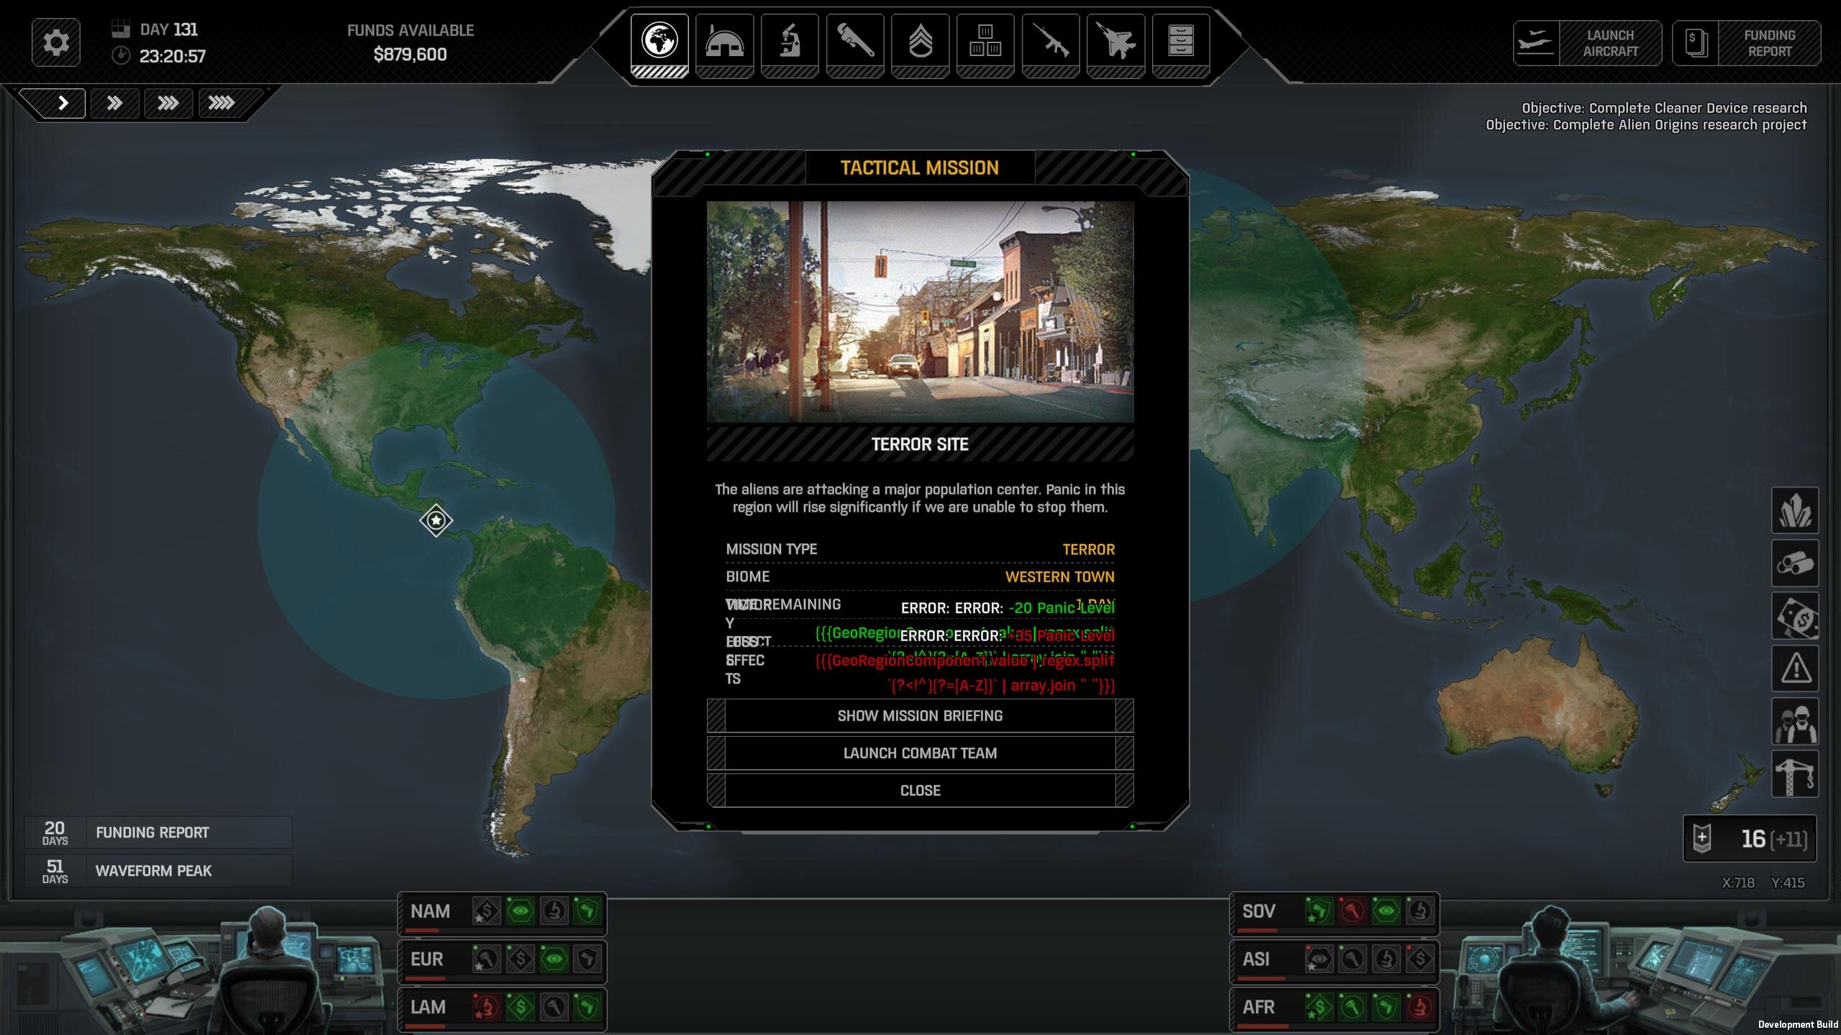Open the Stores crates screen
The height and width of the screenshot is (1035, 1841).
coord(985,42)
